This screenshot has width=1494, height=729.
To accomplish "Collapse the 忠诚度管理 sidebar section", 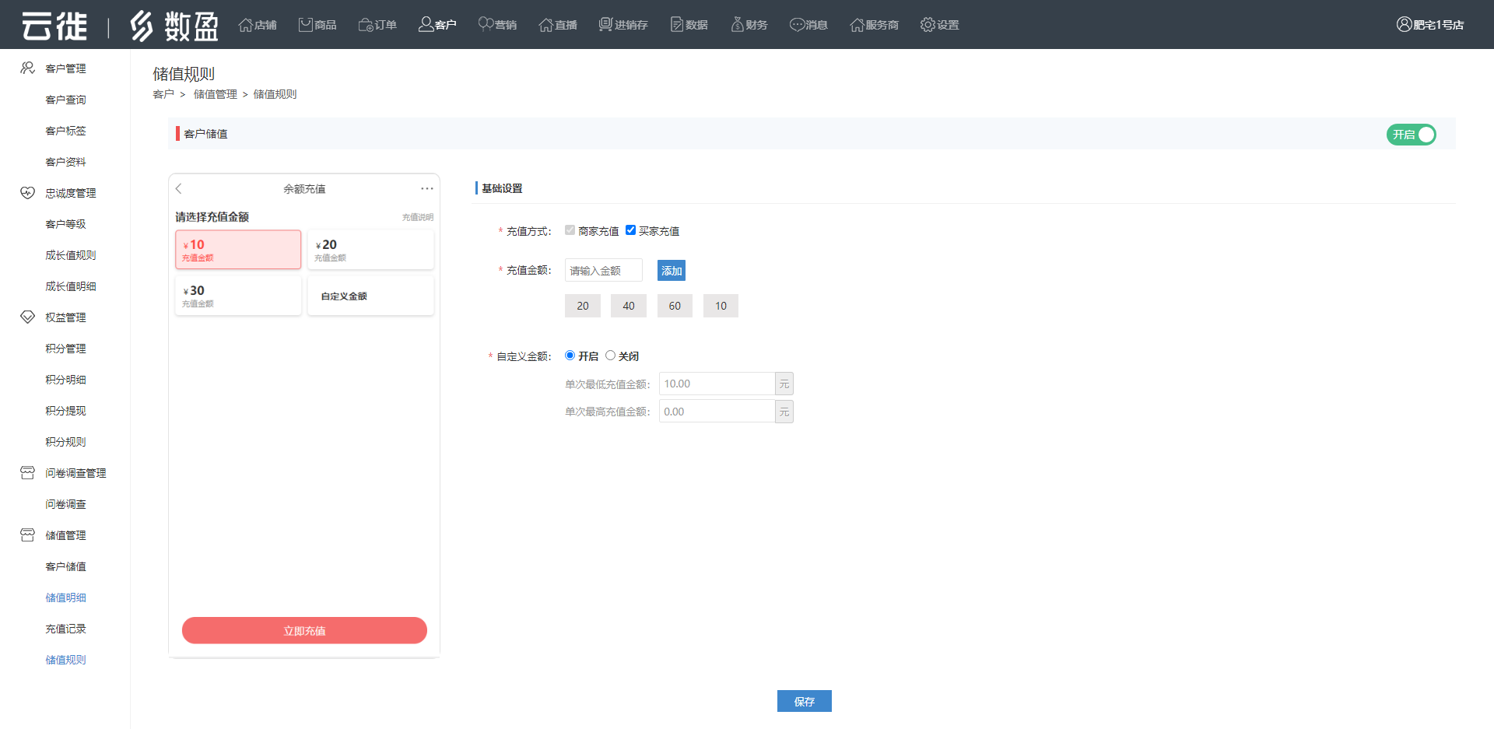I will point(70,193).
